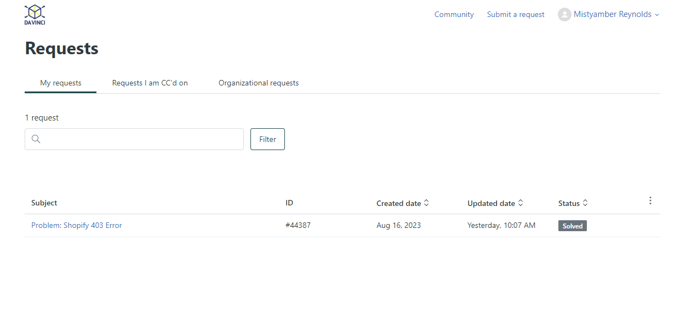Sort by Updated date arrows
The height and width of the screenshot is (315, 674).
[x=521, y=203]
